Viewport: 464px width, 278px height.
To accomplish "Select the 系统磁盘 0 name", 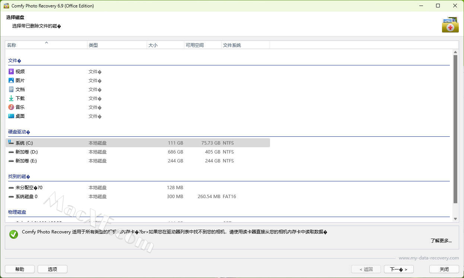I will pyautogui.click(x=26, y=196).
